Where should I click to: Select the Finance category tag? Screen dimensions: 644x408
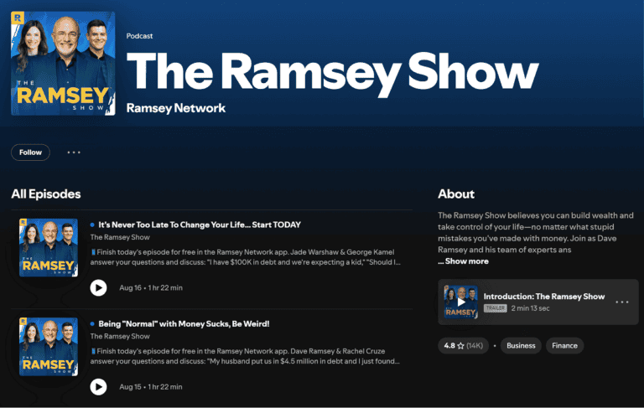[564, 345]
